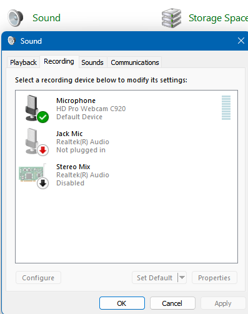Confirm with the OK button
This screenshot has height=314, width=248.
click(122, 303)
